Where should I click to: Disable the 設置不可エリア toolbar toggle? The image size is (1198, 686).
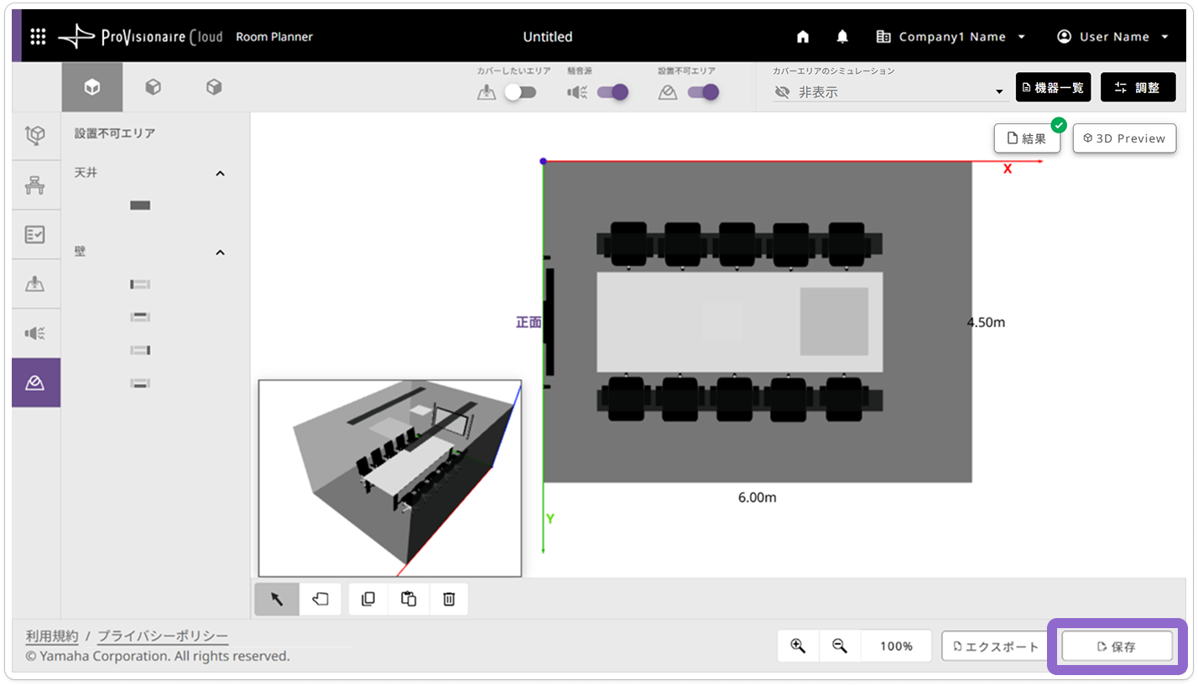click(x=703, y=92)
